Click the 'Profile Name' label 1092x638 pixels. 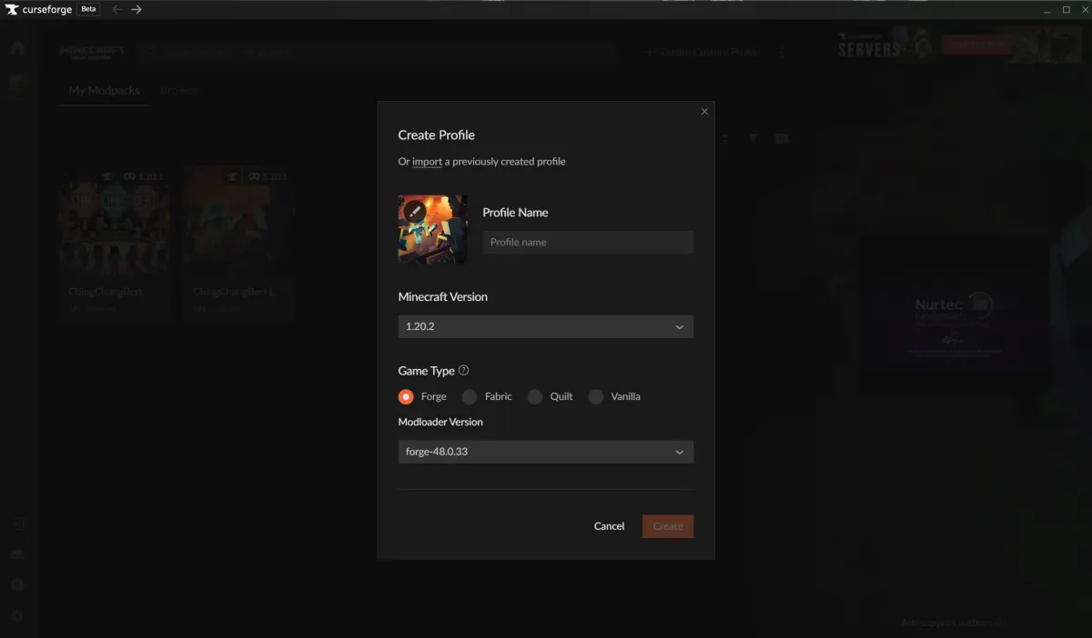(515, 213)
